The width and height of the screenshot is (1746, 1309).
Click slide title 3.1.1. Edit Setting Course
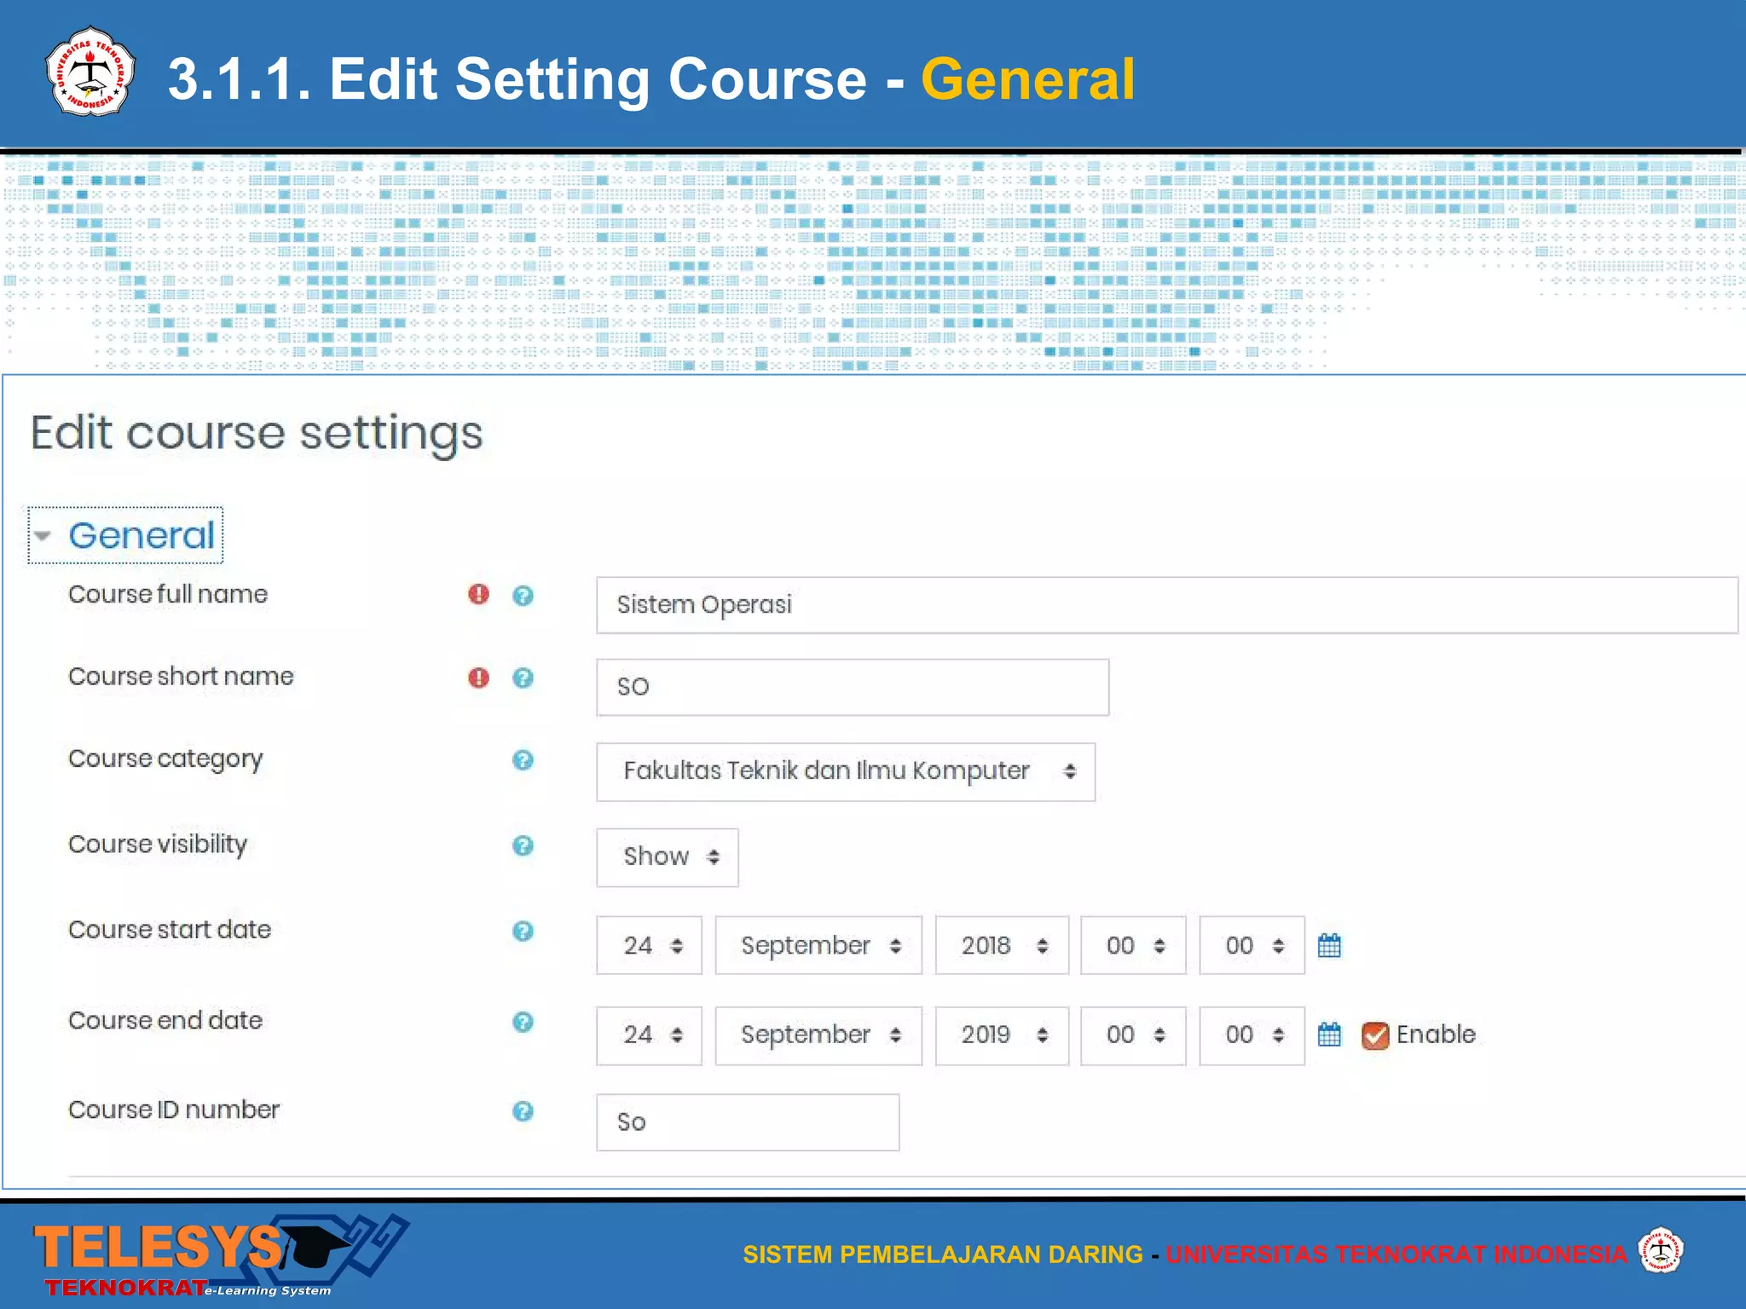click(517, 79)
